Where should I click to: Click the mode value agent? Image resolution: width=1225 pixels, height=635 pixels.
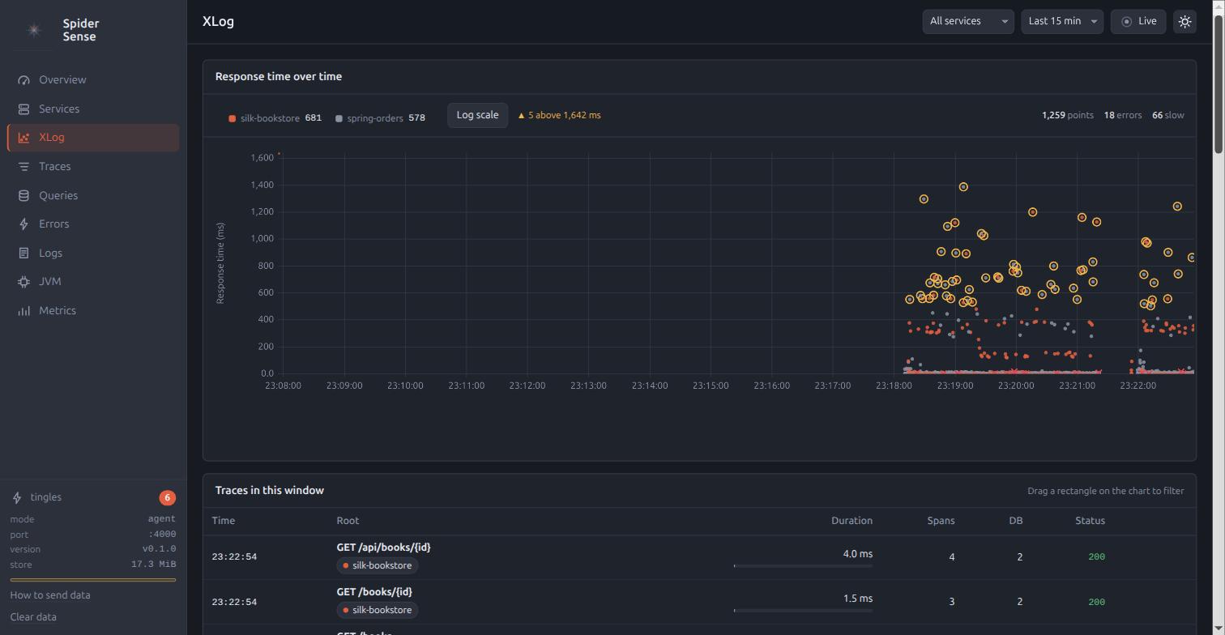(161, 519)
